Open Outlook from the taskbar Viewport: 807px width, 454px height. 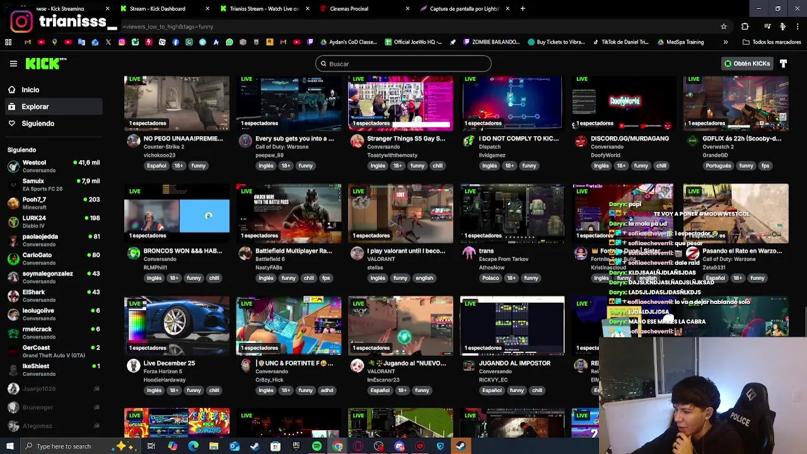pos(235,446)
